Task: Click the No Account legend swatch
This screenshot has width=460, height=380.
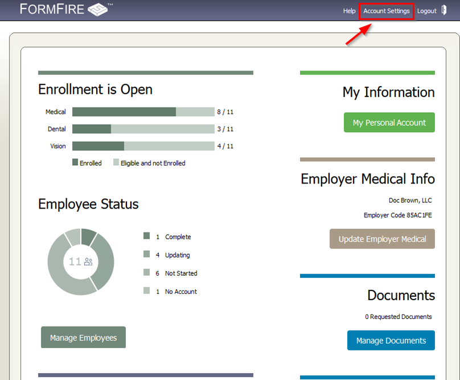Action: click(x=146, y=291)
